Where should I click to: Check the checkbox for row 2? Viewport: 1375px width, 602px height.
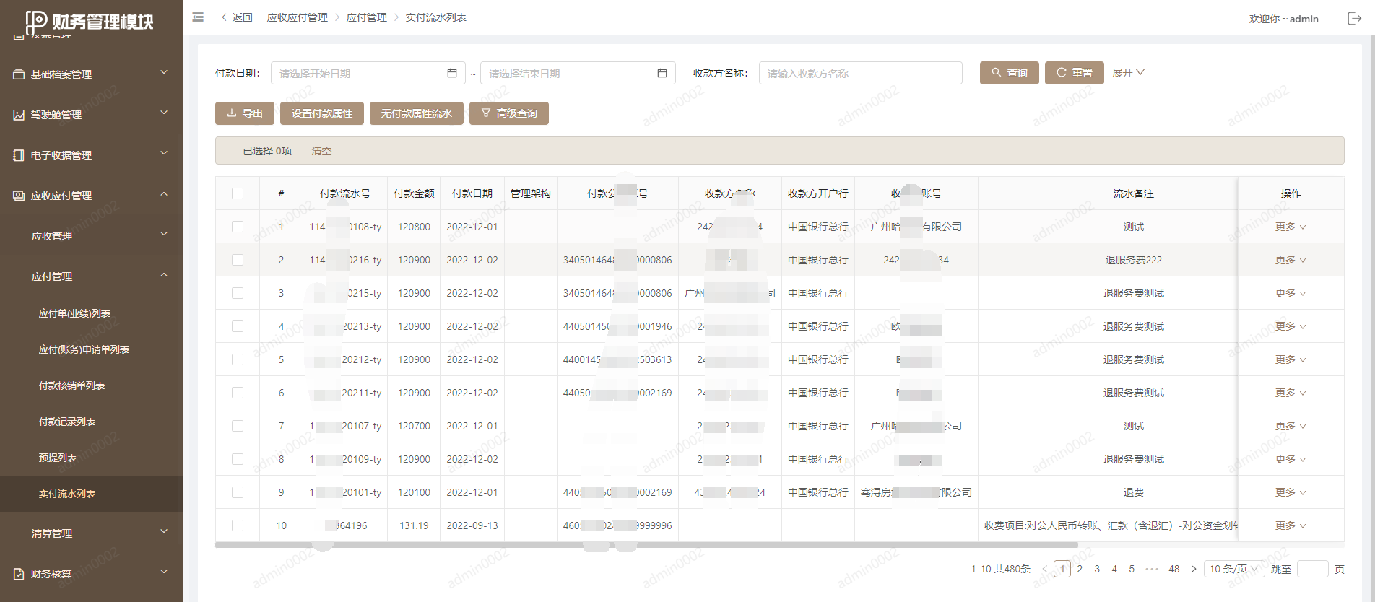[238, 260]
